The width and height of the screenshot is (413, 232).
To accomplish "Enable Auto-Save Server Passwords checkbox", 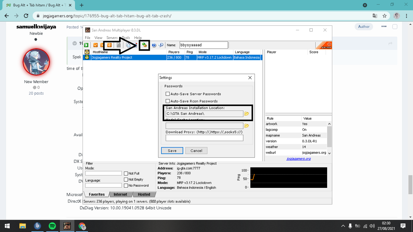I will [167, 94].
